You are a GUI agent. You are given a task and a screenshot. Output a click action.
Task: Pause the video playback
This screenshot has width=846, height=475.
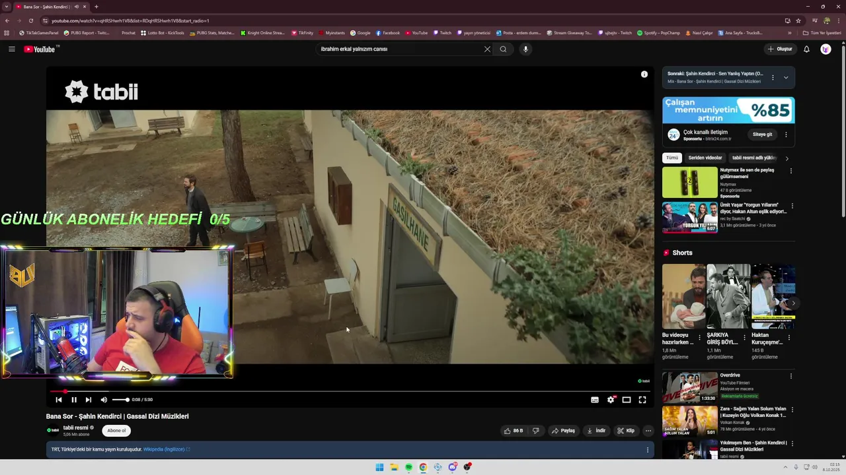pyautogui.click(x=74, y=400)
